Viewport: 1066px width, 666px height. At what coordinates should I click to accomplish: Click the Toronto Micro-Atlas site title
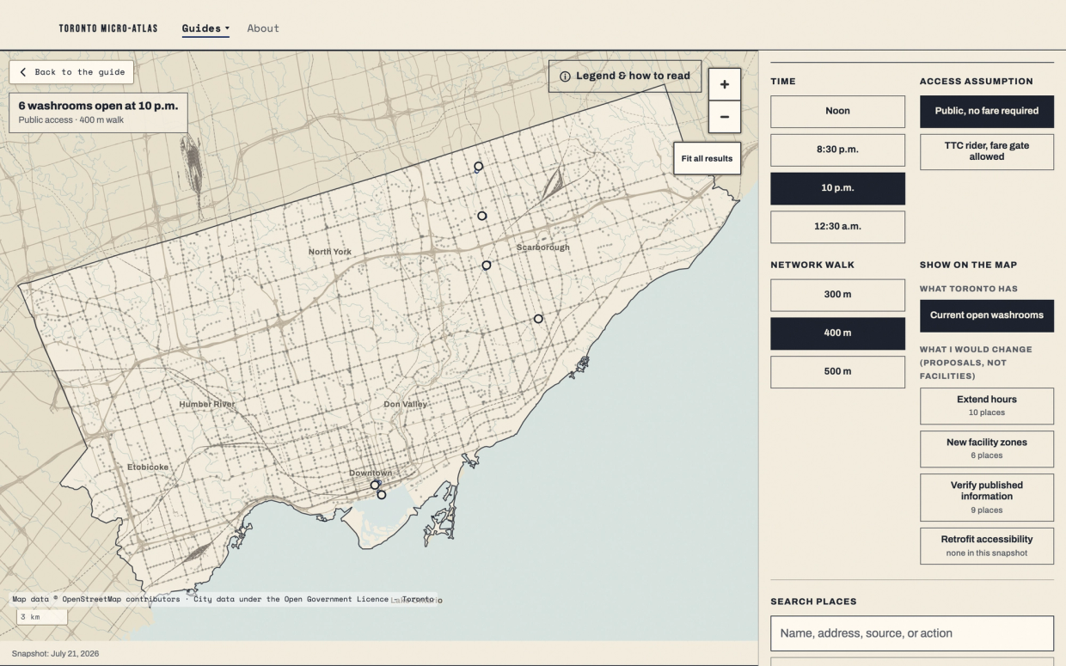108,28
